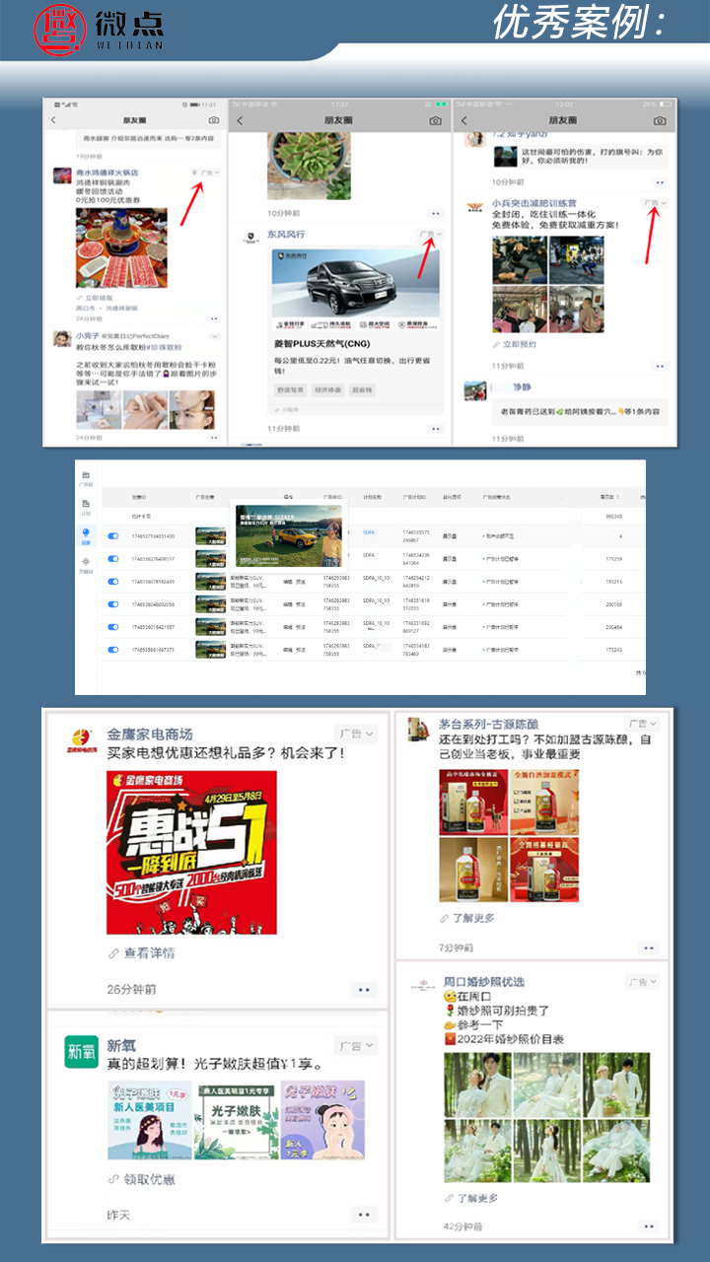Expand 广告 dropdown on 鸿通祥火锅店 post
710x1262 pixels.
pyautogui.click(x=207, y=173)
